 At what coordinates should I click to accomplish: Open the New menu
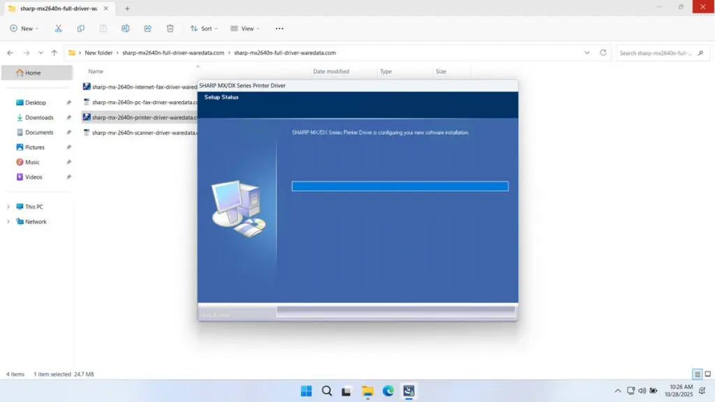pyautogui.click(x=23, y=28)
